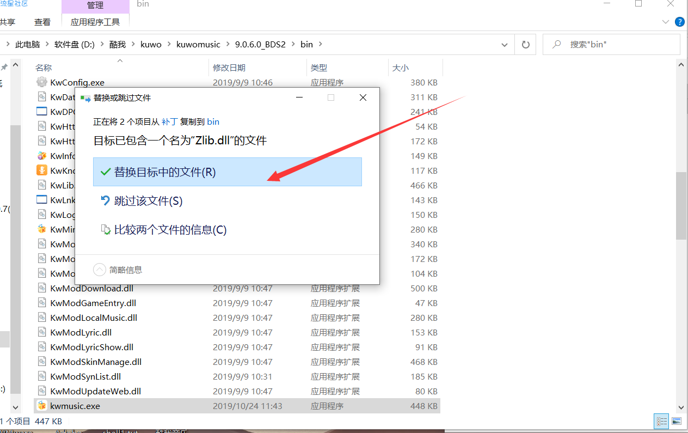The width and height of the screenshot is (688, 433).
Task: Navigate to 此电脑 in the address bar
Action: tap(27, 45)
